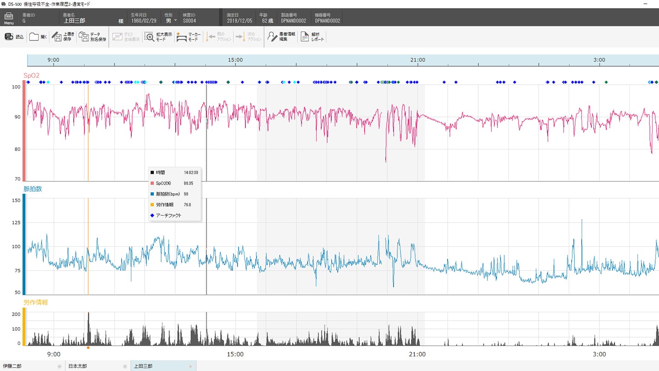
Task: Click the 機器番号 value DPNAND0002
Action: pyautogui.click(x=328, y=21)
